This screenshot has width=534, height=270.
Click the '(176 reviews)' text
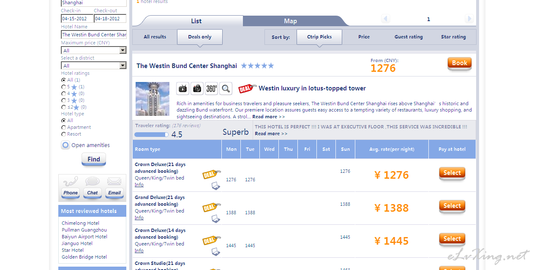click(186, 125)
